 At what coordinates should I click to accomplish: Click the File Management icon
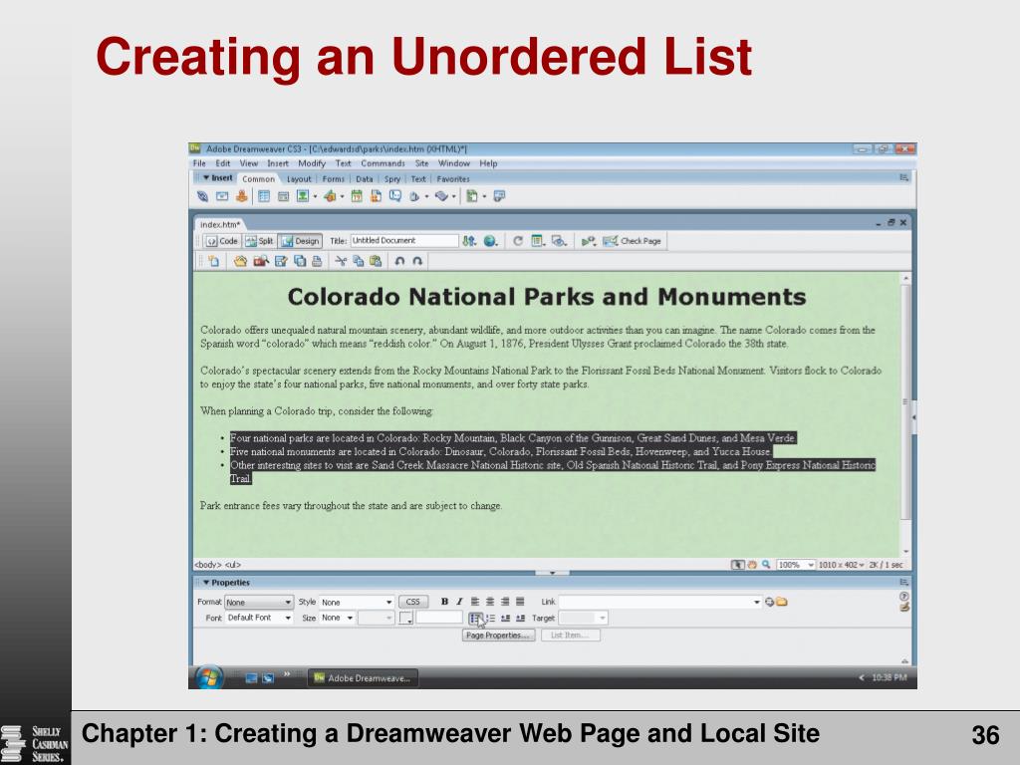(470, 241)
